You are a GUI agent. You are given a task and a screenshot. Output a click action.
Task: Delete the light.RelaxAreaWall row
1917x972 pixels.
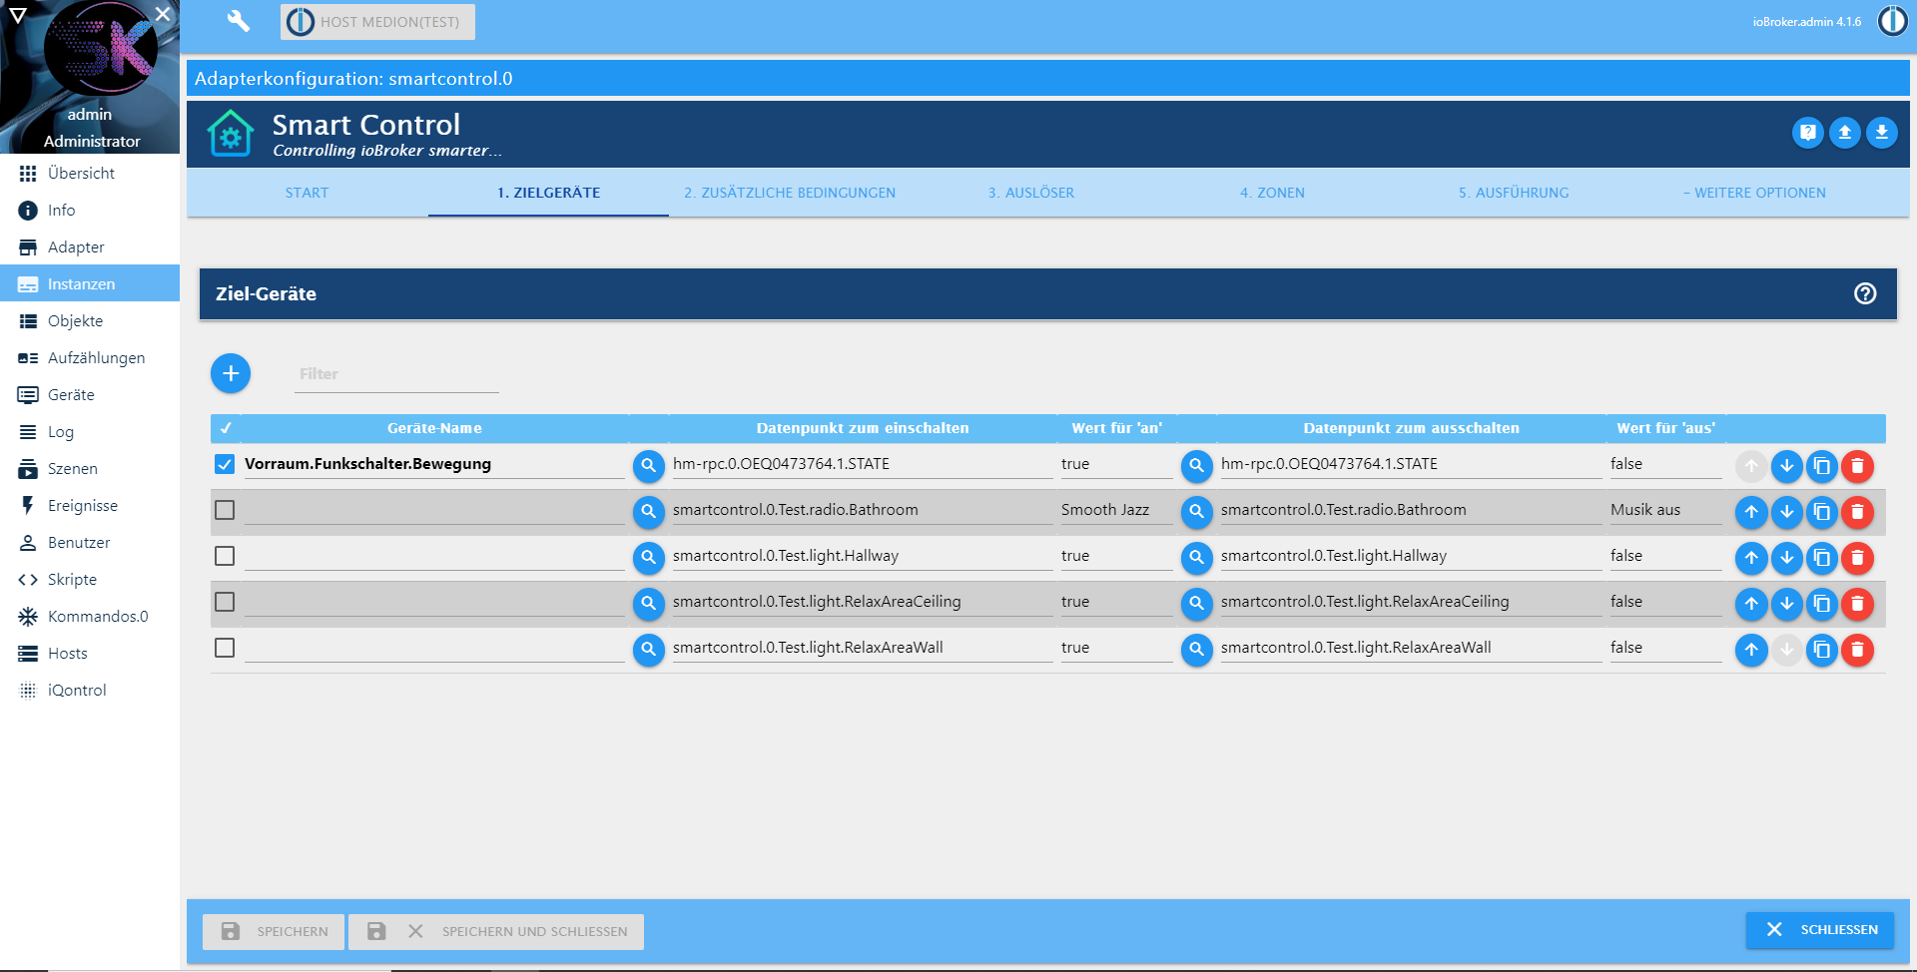click(1857, 650)
